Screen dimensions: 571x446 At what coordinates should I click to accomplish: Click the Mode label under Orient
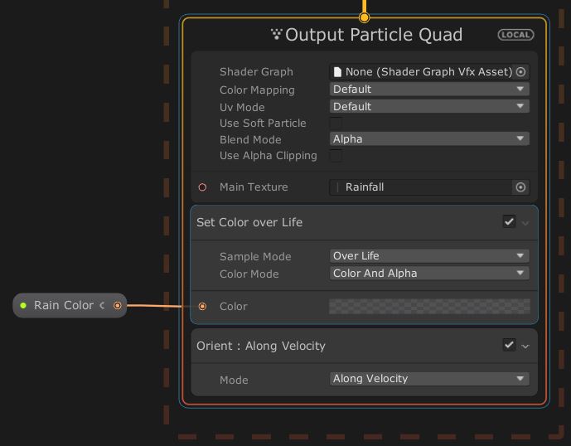click(x=234, y=380)
